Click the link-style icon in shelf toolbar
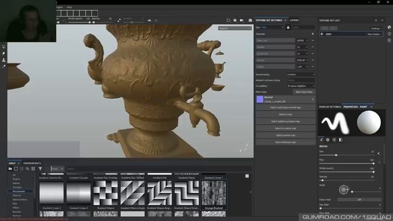 point(27,169)
